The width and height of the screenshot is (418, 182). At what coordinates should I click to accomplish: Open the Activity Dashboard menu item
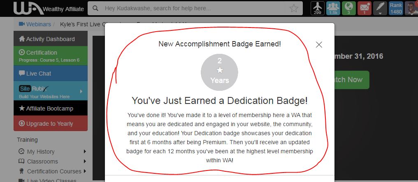tap(51, 39)
